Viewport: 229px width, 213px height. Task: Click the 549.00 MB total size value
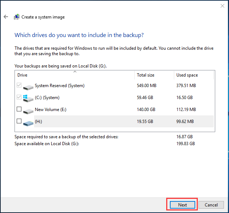click(147, 86)
